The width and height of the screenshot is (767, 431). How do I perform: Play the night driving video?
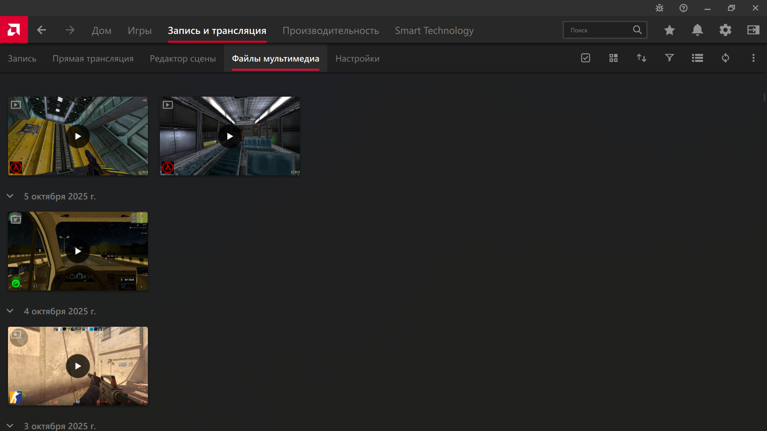coord(78,251)
